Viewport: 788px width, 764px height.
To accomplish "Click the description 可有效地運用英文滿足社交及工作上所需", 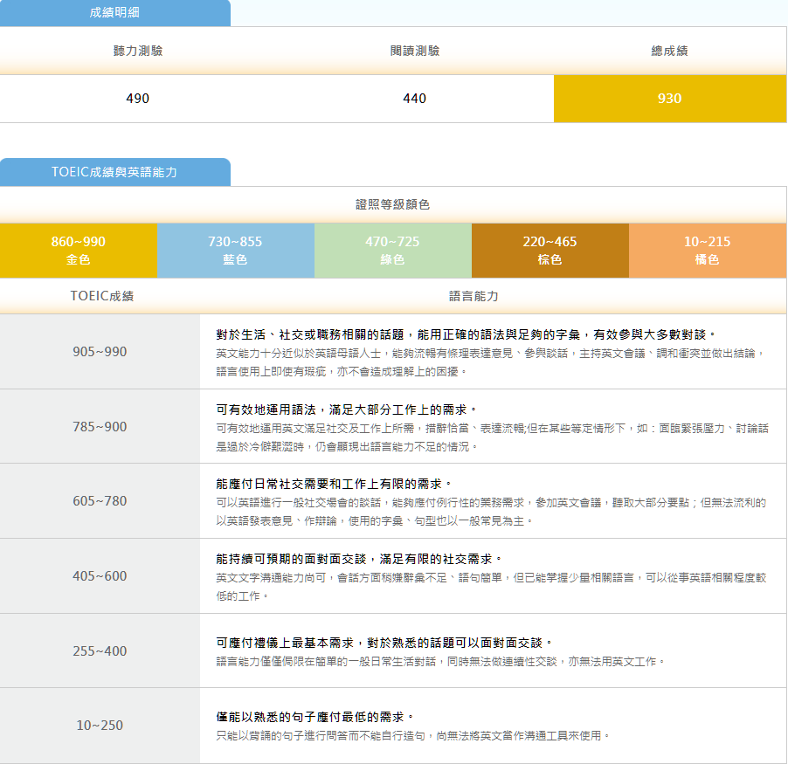I will coord(492,437).
